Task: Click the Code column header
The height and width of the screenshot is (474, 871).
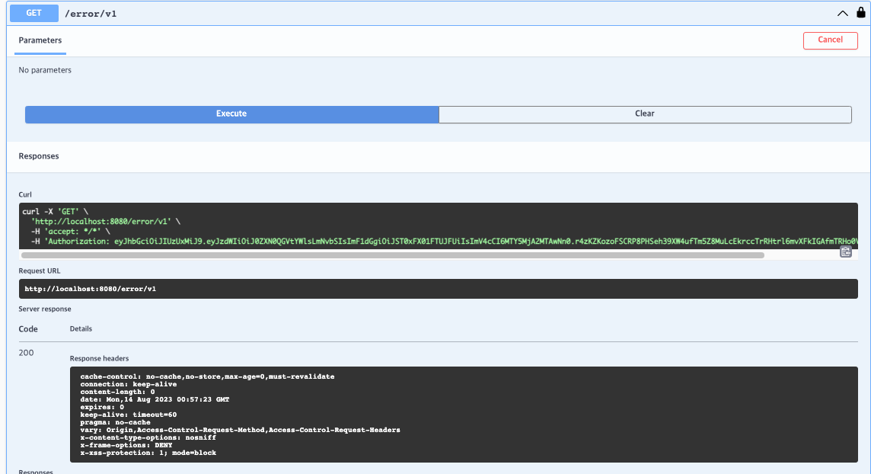Action: click(28, 329)
